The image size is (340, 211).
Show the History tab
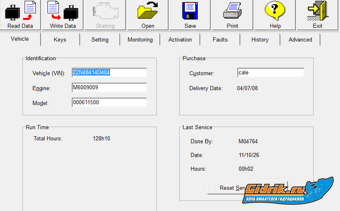point(260,40)
